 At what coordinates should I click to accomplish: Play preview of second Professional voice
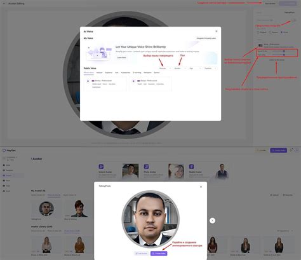(x=133, y=81)
